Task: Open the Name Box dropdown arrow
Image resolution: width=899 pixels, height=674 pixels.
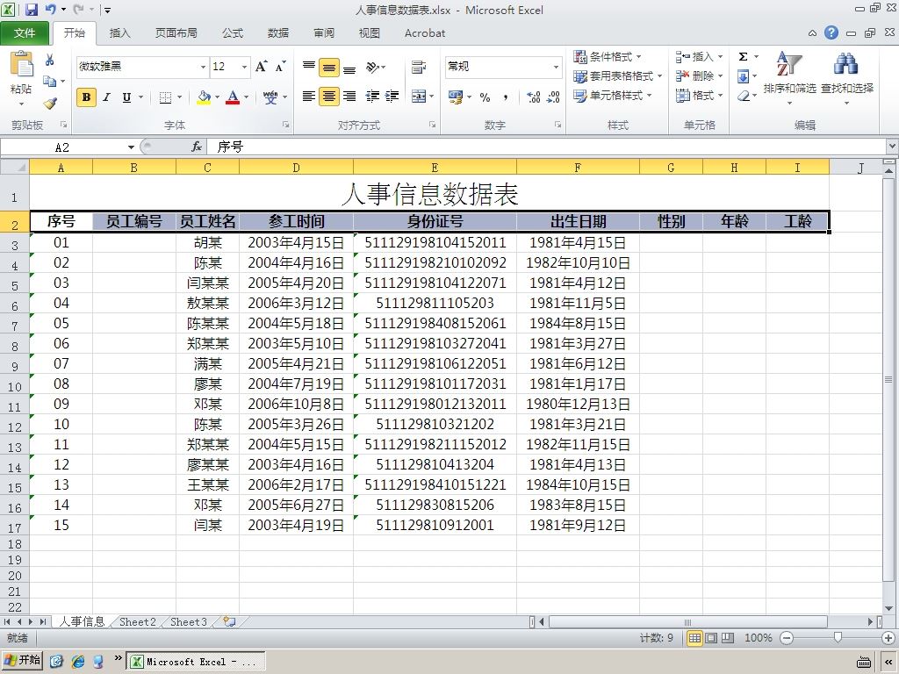Action: click(131, 147)
